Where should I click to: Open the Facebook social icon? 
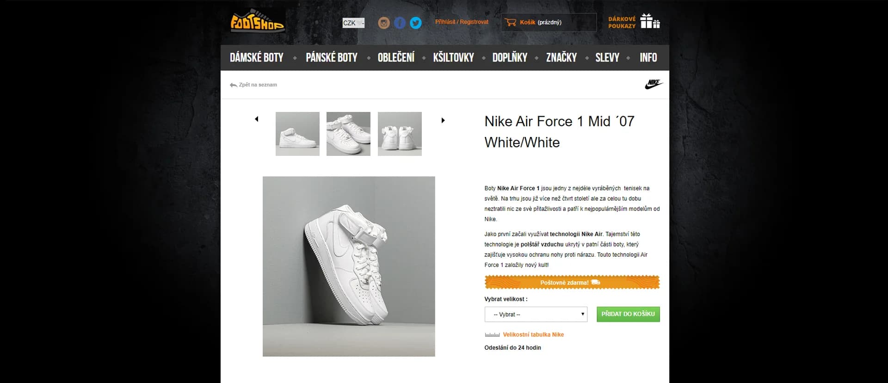(x=400, y=23)
